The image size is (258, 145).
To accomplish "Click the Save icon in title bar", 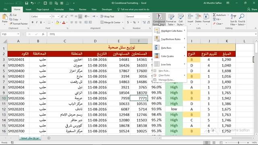I will (27, 3).
